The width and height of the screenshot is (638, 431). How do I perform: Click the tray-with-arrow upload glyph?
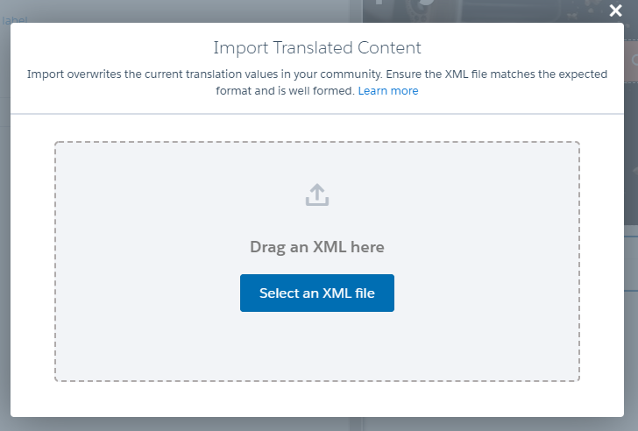[317, 195]
